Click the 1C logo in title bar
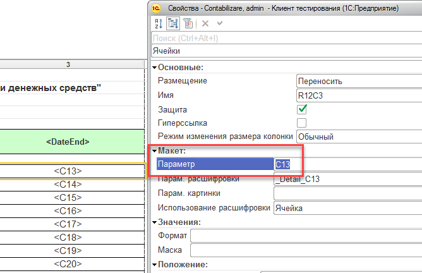 coord(157,7)
